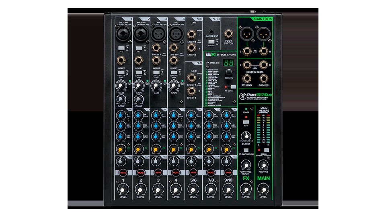Toggle the Hi-Z switch on channel 2
Image resolution: width=386 pixels, height=217 pixels.
pyautogui.click(x=139, y=48)
